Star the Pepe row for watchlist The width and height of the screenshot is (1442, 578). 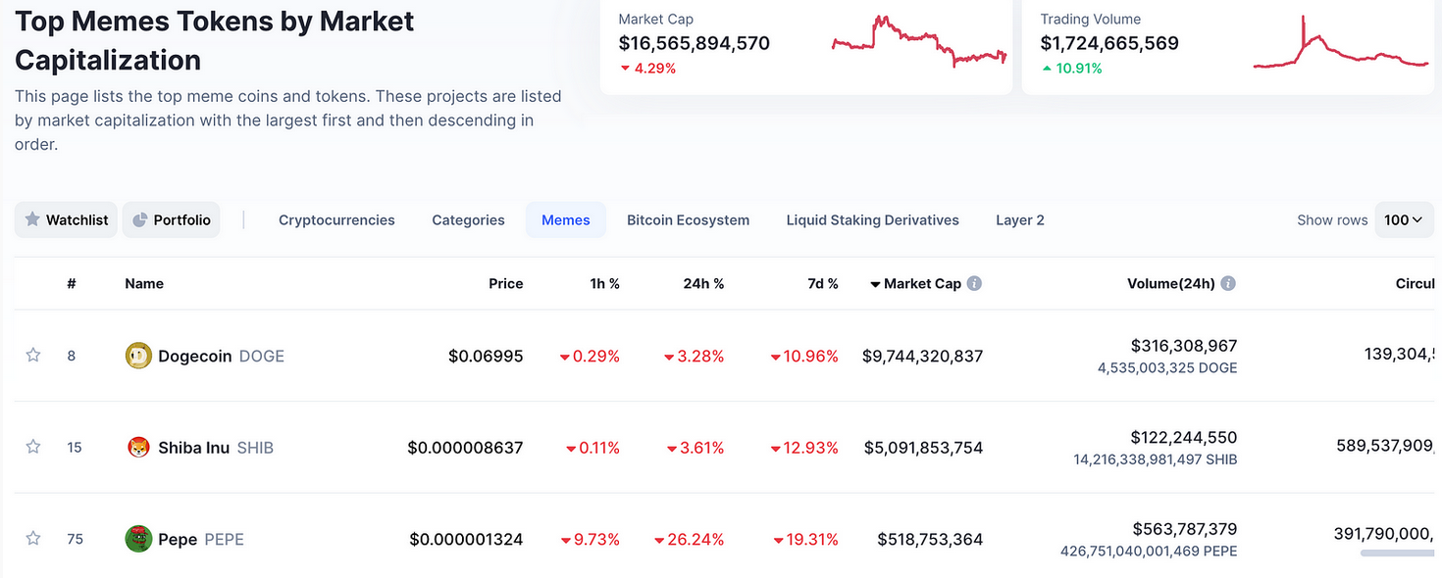point(32,538)
